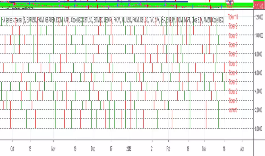
Task: Click the 2019 year marker on time axis
Action: [129, 149]
